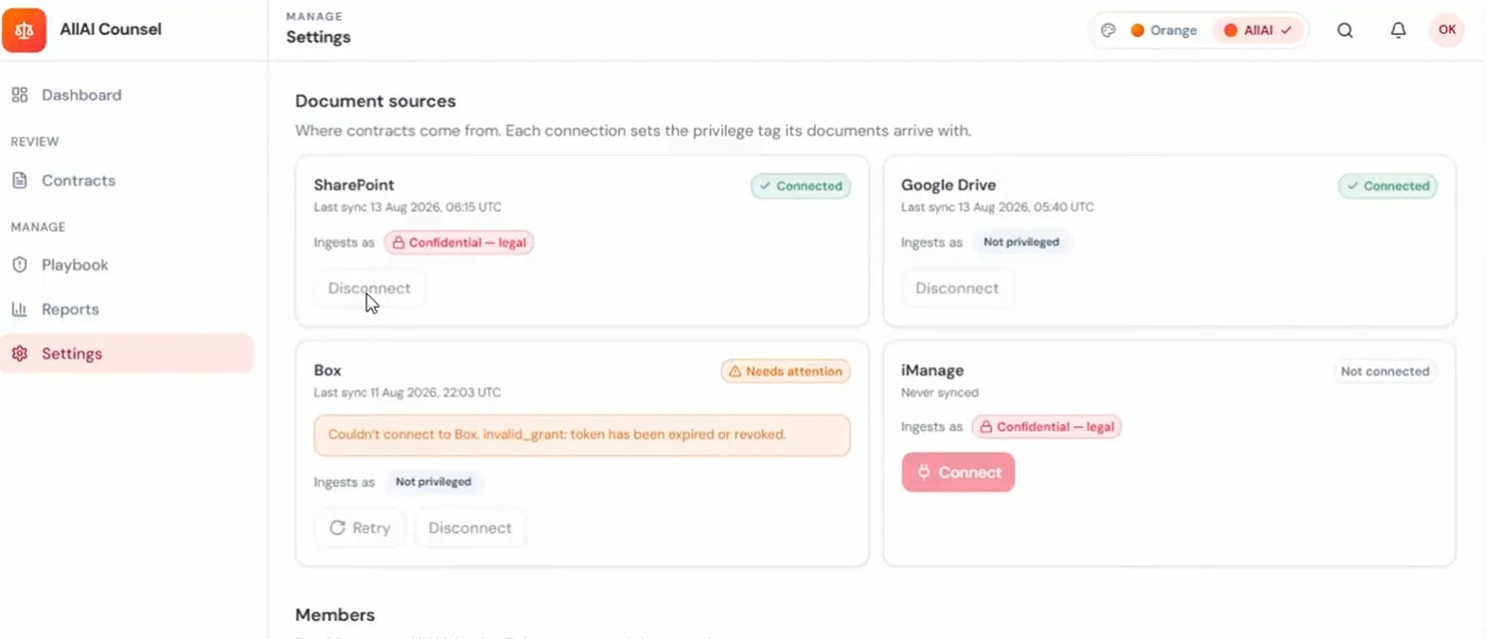Image resolution: width=1486 pixels, height=639 pixels.
Task: Click the Document sources heading
Action: click(375, 101)
